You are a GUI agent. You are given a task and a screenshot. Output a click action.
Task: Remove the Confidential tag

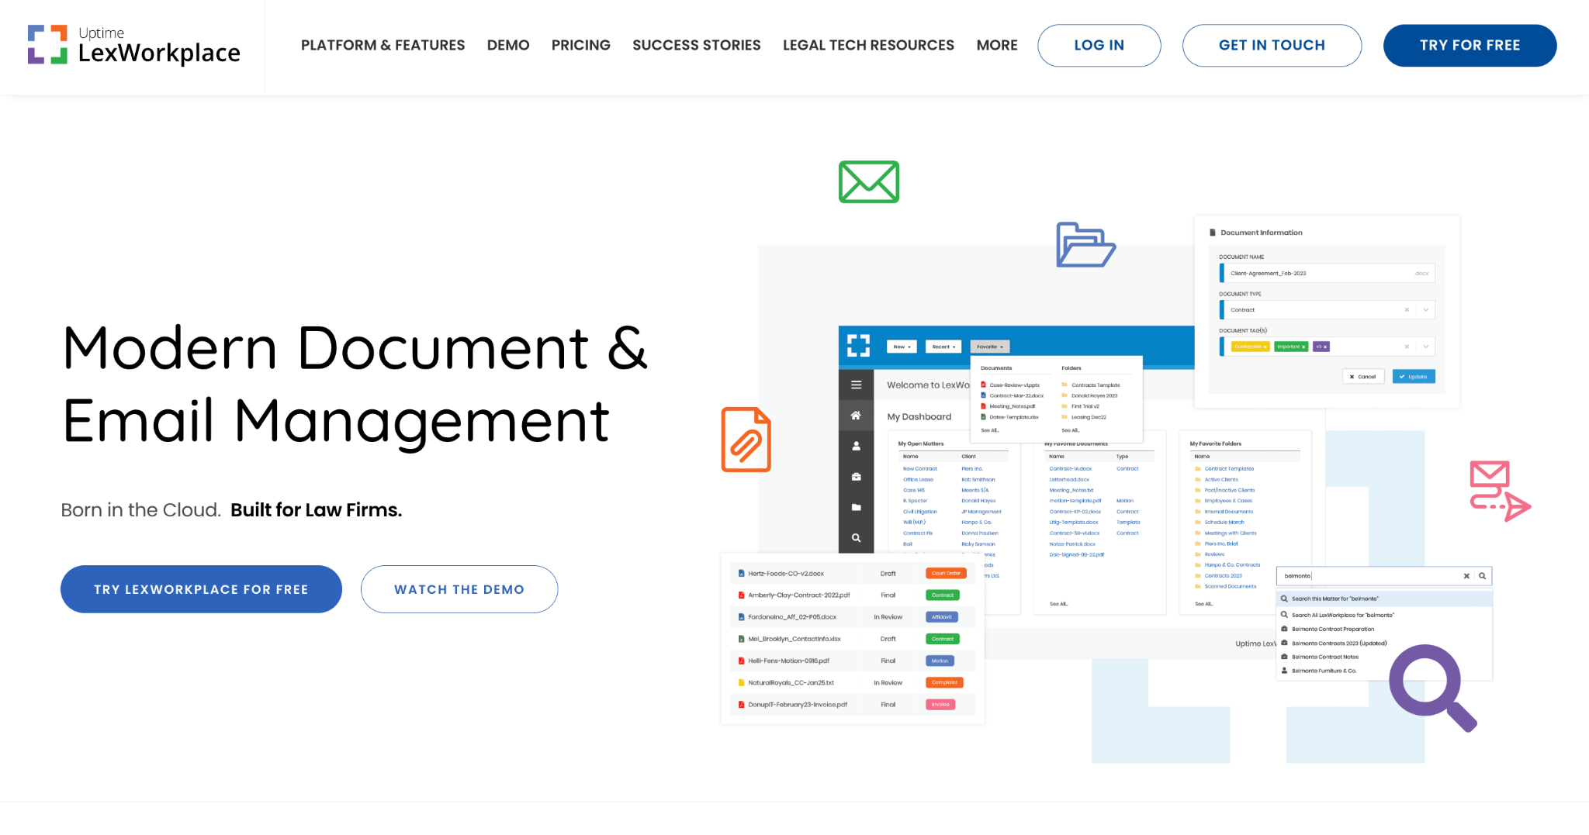[1265, 347]
